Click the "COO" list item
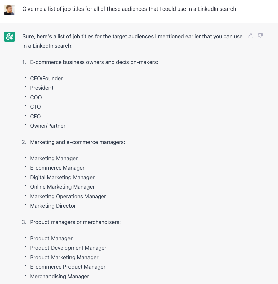Image resolution: width=278 pixels, height=284 pixels. pyautogui.click(x=36, y=97)
